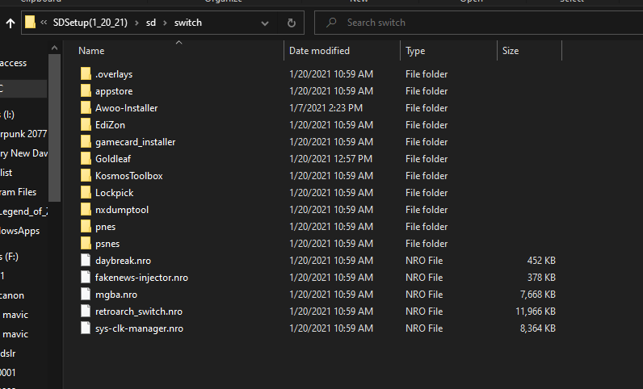Sort by Name column header
This screenshot has height=389, width=643.
[91, 51]
